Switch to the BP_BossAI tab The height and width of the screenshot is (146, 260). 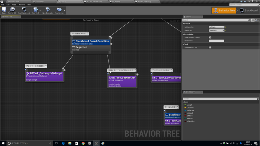click(x=121, y=2)
